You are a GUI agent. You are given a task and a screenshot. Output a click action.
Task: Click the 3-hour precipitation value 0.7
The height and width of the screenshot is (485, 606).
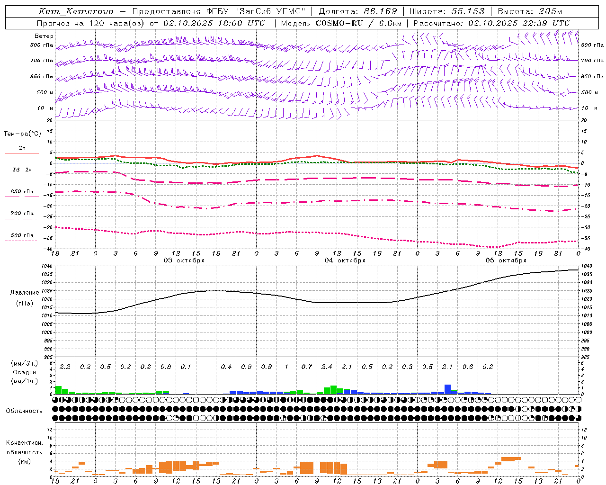click(307, 367)
